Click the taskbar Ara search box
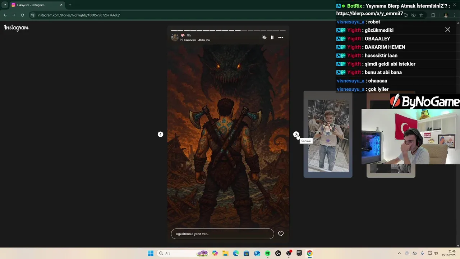The width and height of the screenshot is (460, 259). (x=183, y=253)
